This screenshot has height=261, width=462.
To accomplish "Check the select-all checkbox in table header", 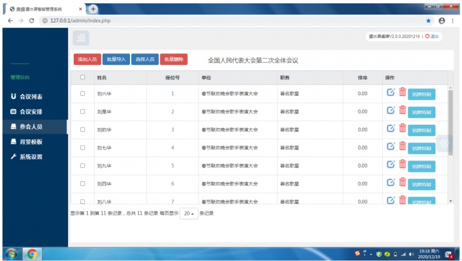I will 83,77.
